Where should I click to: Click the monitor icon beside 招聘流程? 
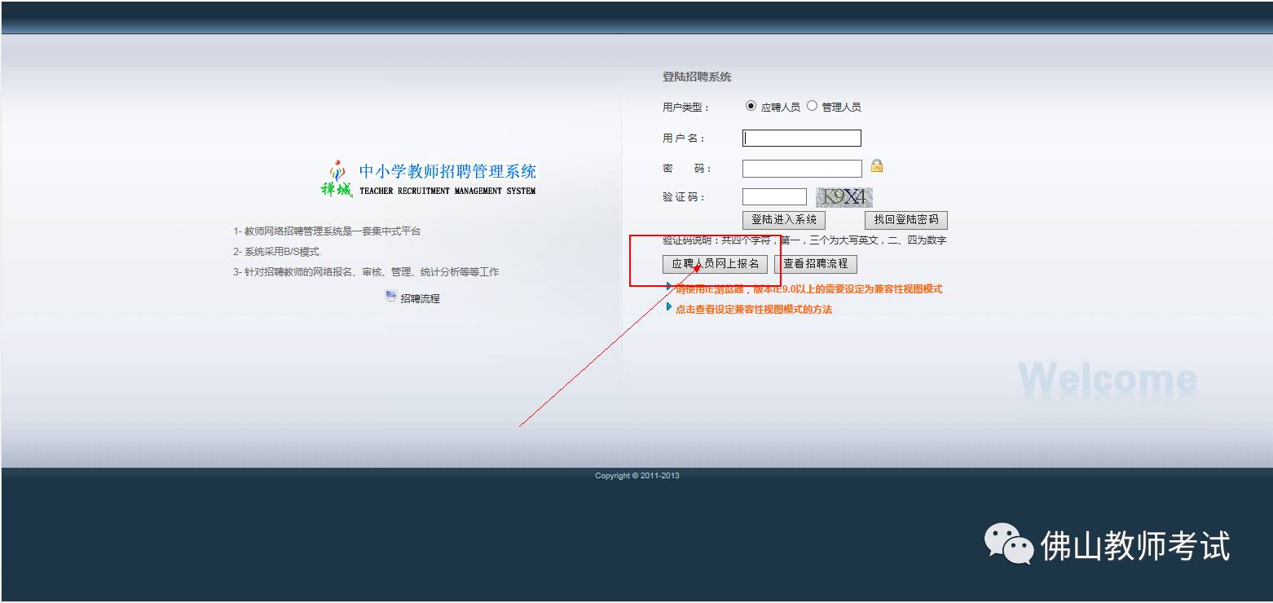click(x=391, y=297)
